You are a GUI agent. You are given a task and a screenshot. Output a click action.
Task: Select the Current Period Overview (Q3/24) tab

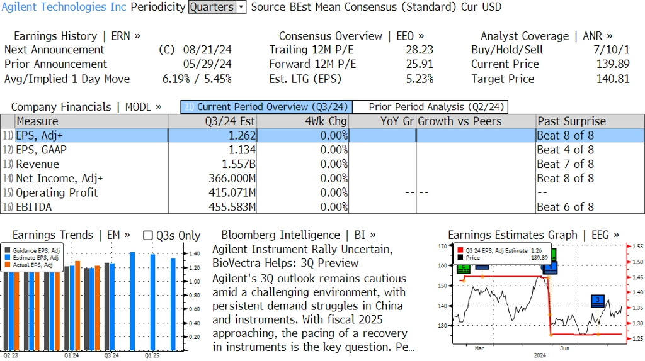click(x=265, y=107)
